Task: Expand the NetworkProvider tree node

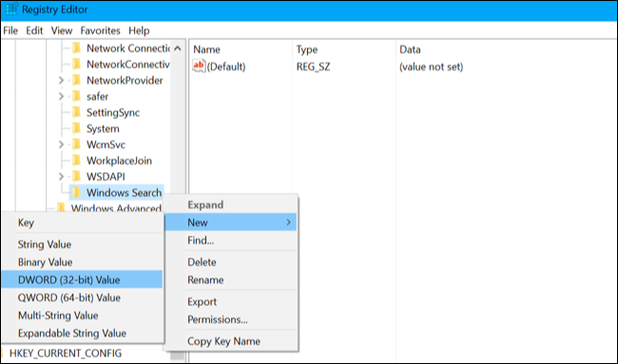Action: pos(61,81)
